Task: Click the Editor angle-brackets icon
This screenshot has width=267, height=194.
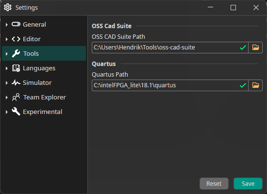Action: (16, 39)
